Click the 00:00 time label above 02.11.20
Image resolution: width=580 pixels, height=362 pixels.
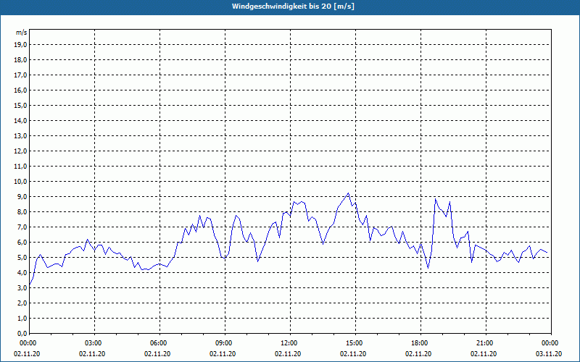tap(28, 343)
